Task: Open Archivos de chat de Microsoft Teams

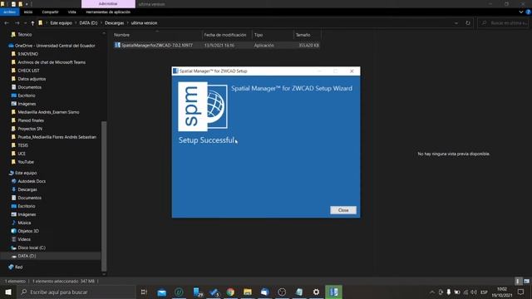Action: (52, 62)
